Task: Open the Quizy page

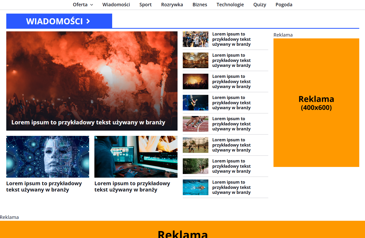Action: pyautogui.click(x=260, y=5)
